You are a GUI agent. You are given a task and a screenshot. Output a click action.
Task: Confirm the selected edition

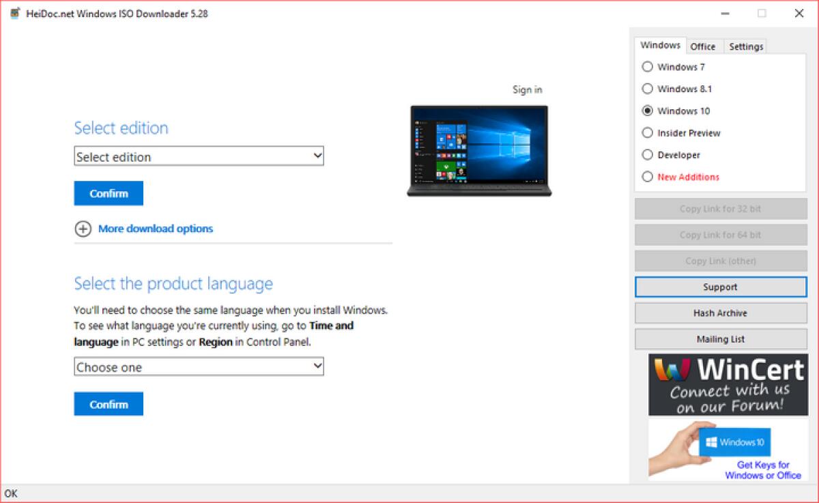click(x=108, y=193)
